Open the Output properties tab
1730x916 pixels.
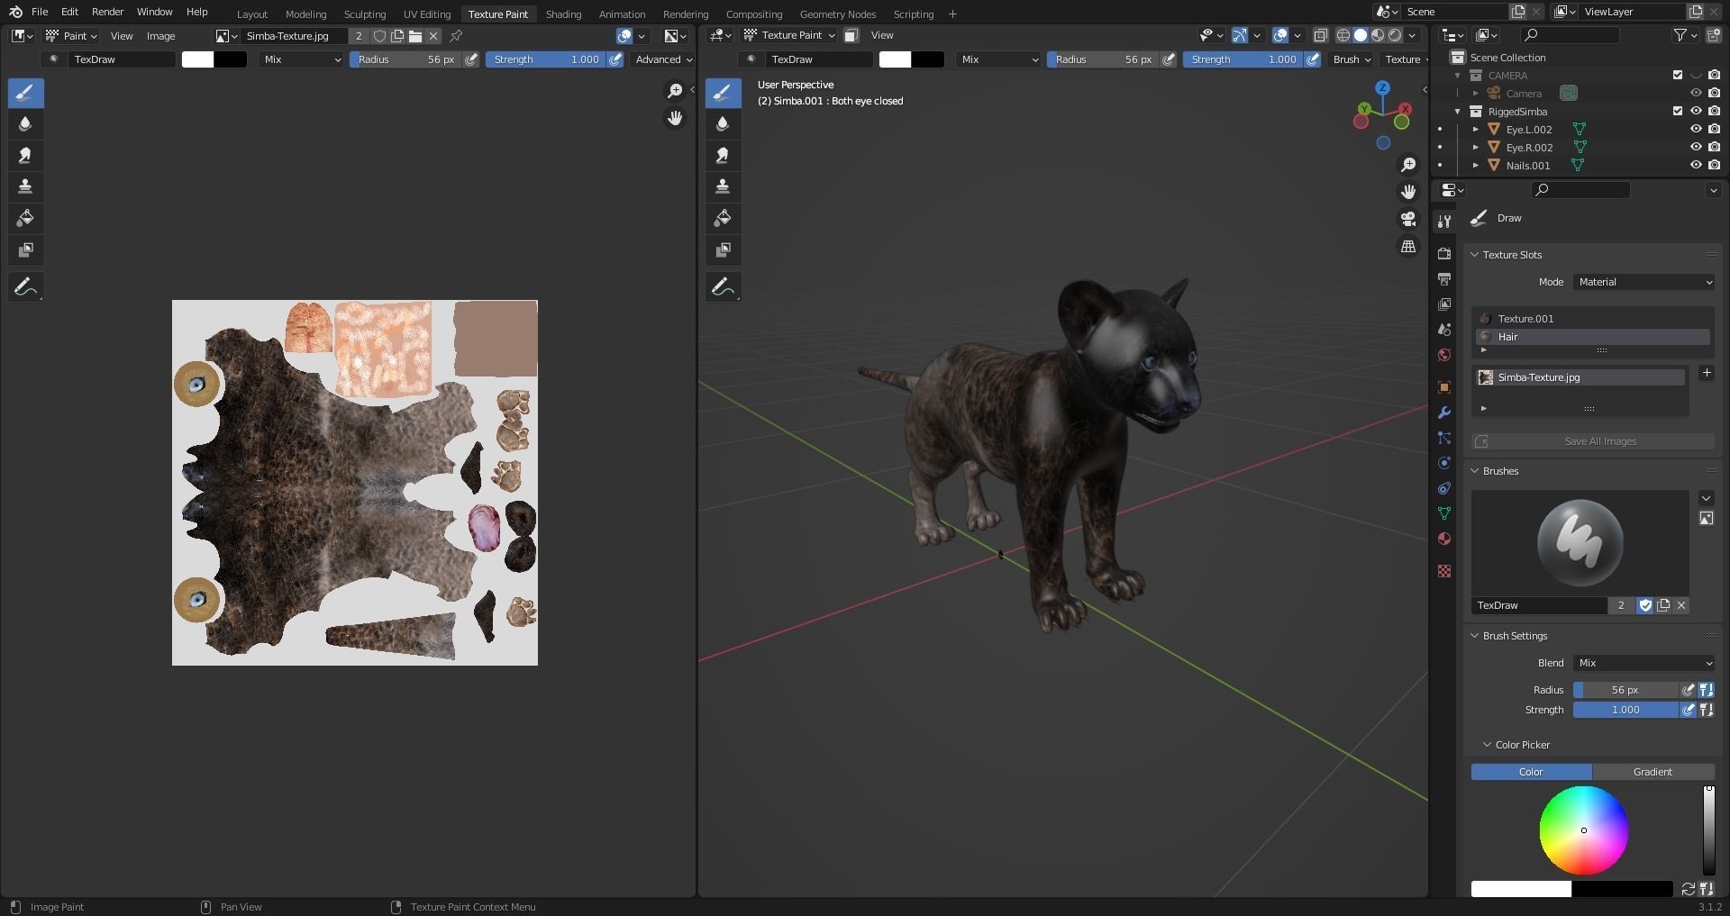pos(1444,279)
